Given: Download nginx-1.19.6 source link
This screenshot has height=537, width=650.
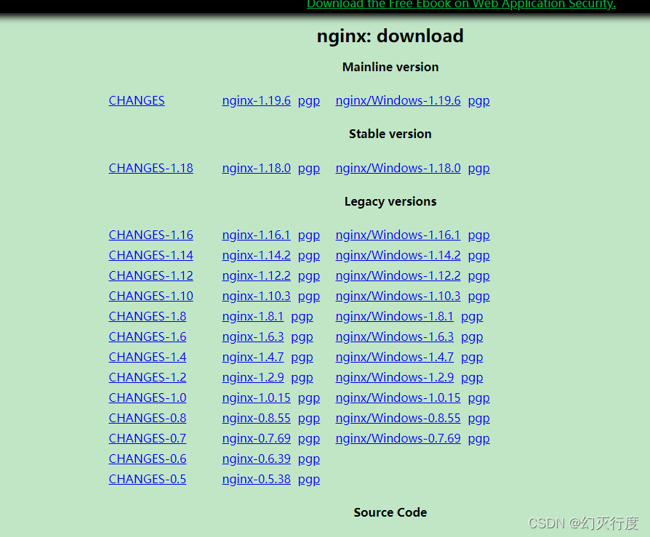Looking at the screenshot, I should tap(256, 101).
